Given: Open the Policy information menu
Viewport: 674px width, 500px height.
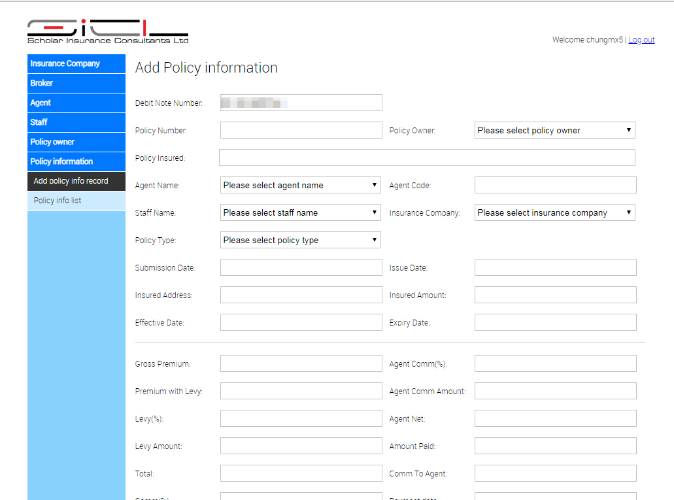Looking at the screenshot, I should point(76,161).
